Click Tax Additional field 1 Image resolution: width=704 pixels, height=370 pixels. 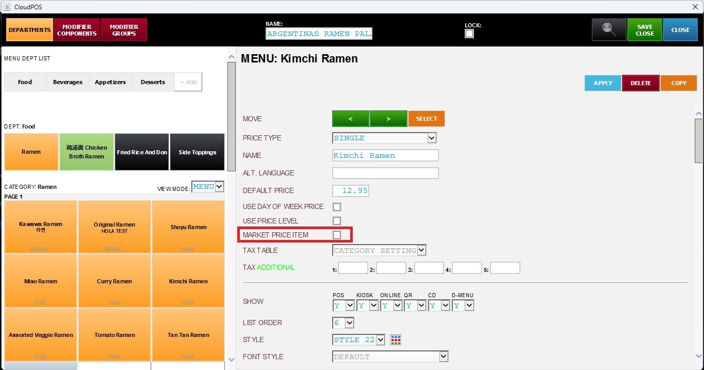coord(353,268)
